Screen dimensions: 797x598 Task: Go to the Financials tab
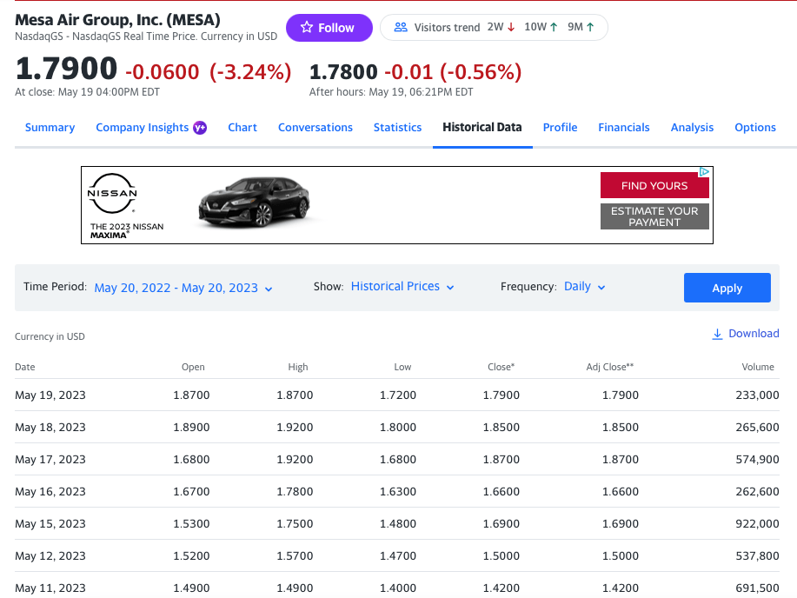(x=624, y=128)
